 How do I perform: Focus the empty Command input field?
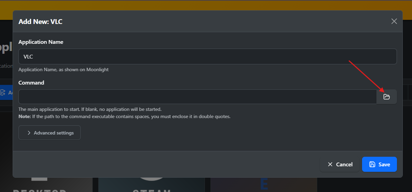point(197,97)
